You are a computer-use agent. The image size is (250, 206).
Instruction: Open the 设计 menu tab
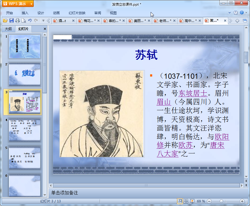pyautogui.click(x=41, y=13)
